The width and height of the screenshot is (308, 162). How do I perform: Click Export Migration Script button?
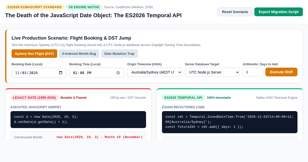(x=278, y=12)
